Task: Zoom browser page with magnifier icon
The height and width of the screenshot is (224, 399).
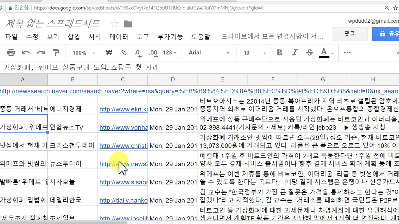Action: coord(387,8)
